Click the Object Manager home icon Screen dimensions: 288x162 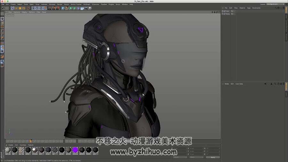(278, 8)
